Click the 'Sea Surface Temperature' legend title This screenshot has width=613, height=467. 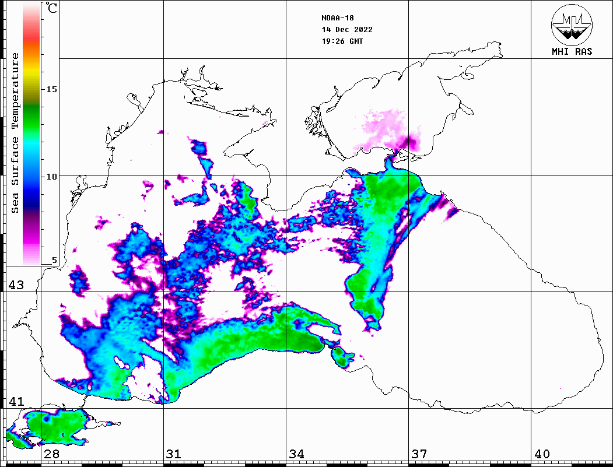[15, 134]
